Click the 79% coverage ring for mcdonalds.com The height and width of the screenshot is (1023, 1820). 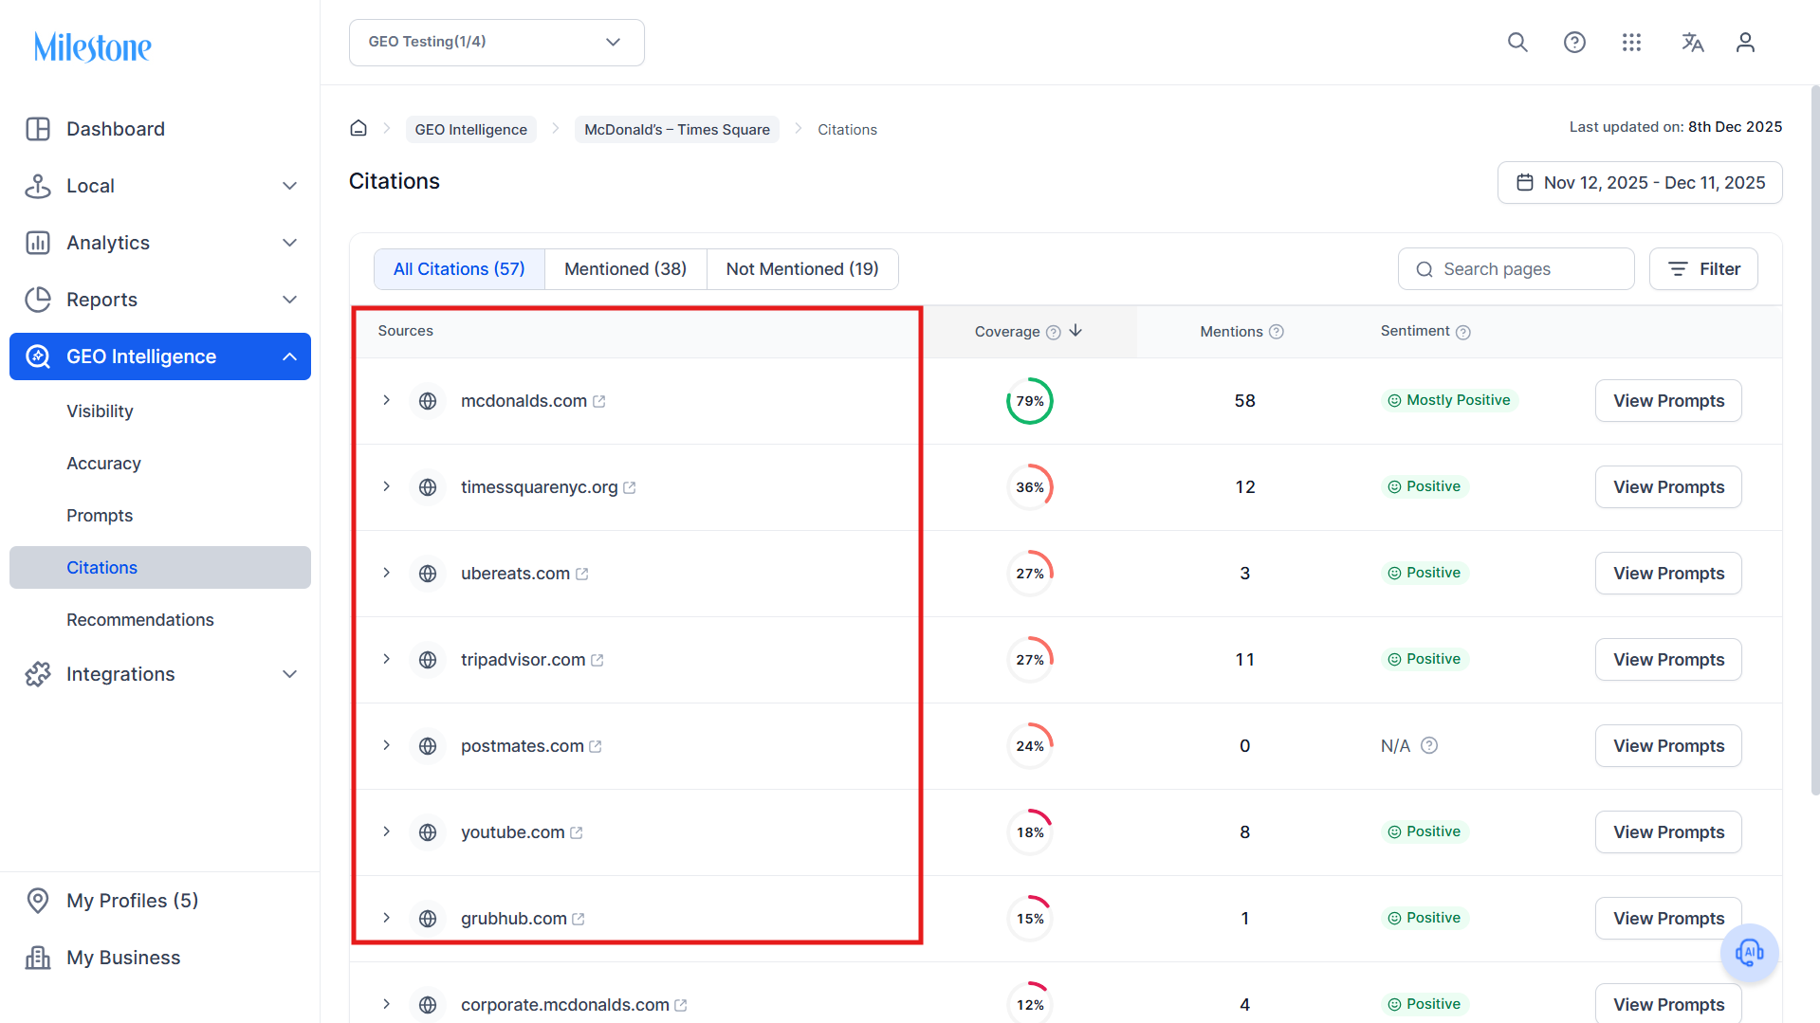click(1030, 401)
